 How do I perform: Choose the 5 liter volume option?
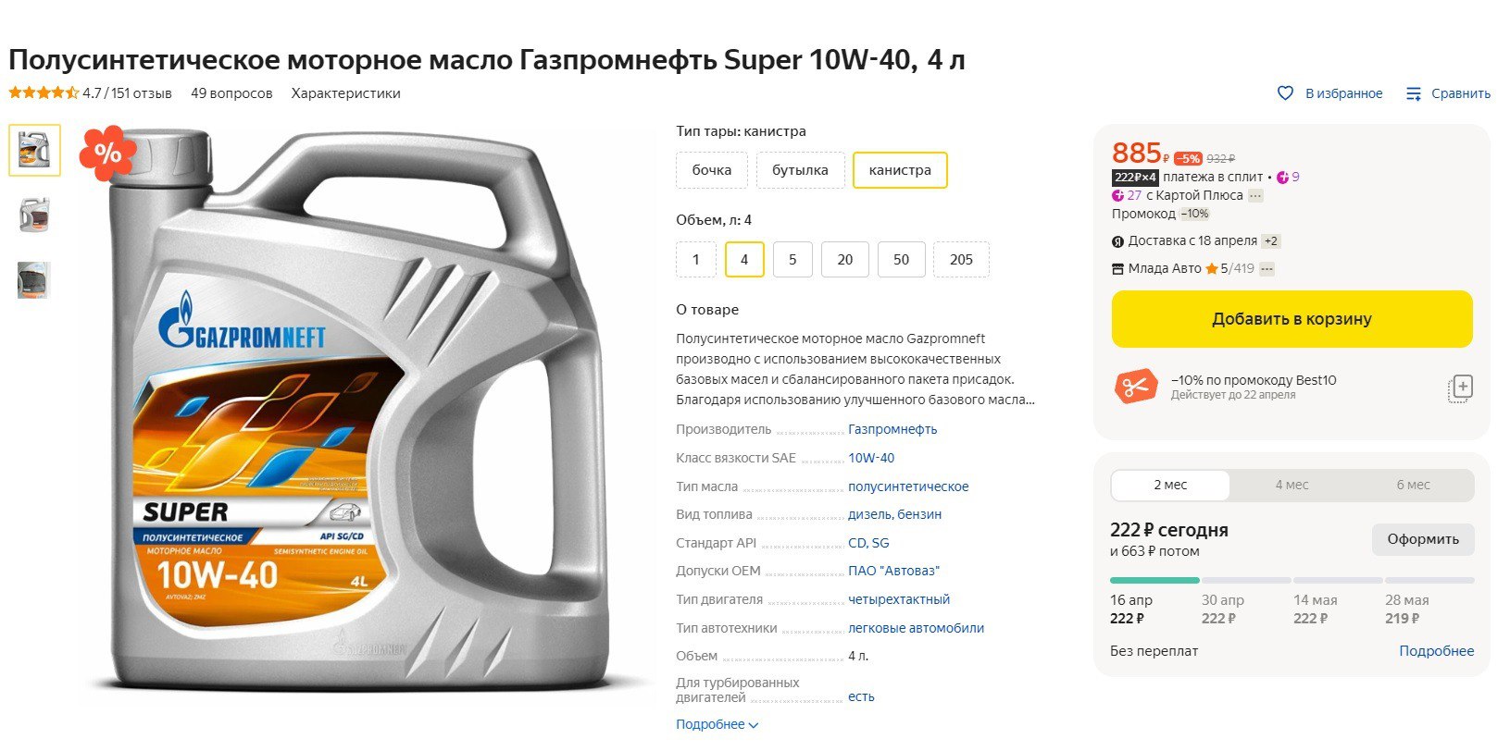792,260
